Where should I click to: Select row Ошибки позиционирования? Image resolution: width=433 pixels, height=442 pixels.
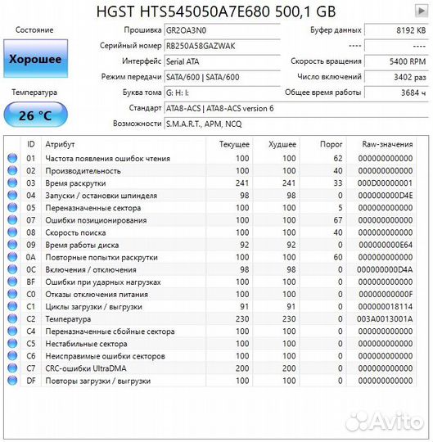pyautogui.click(x=210, y=220)
